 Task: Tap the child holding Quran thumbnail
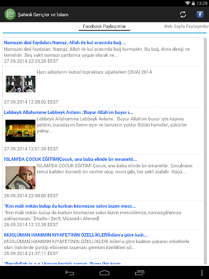20,178
